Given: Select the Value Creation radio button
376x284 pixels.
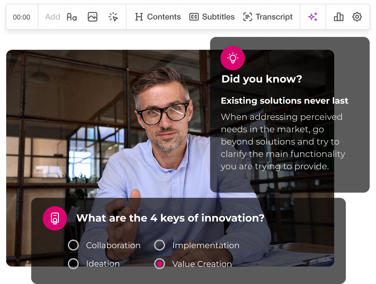Looking at the screenshot, I should pos(160,264).
